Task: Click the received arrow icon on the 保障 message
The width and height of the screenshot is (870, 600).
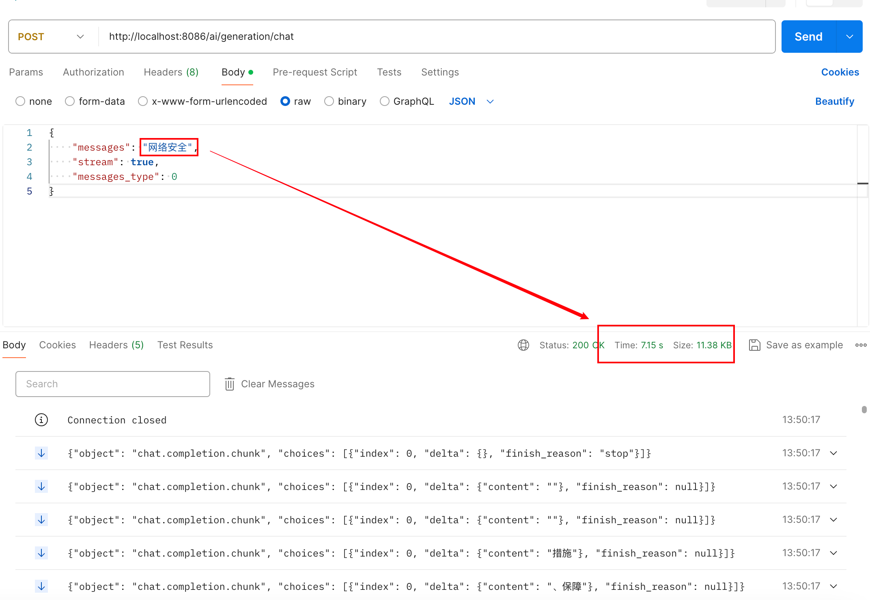Action: [41, 586]
